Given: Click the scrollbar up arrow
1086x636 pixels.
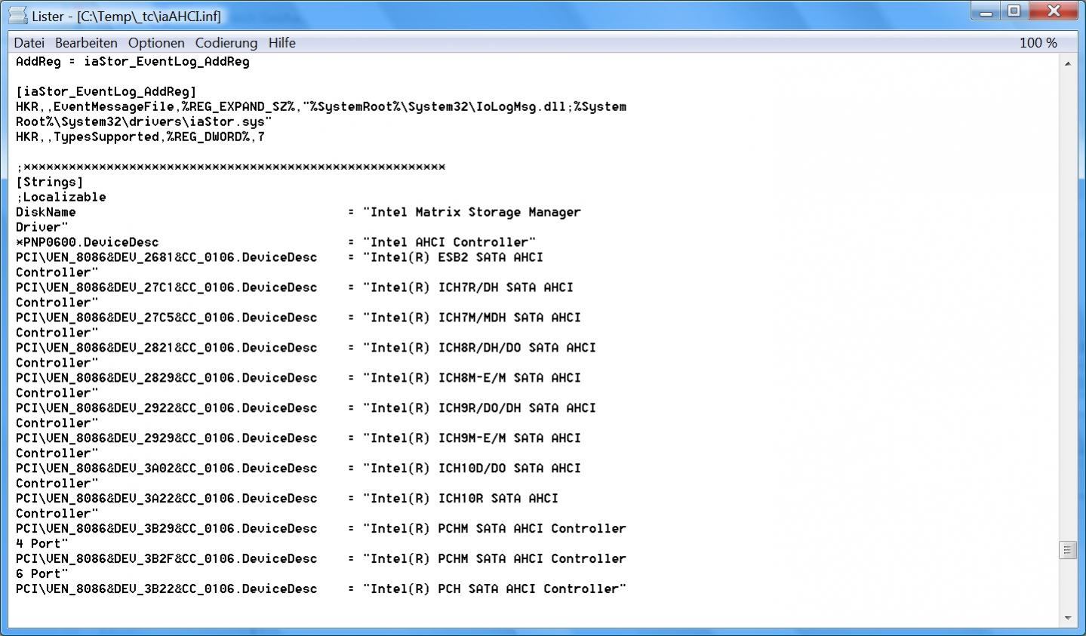Looking at the screenshot, I should (x=1067, y=63).
